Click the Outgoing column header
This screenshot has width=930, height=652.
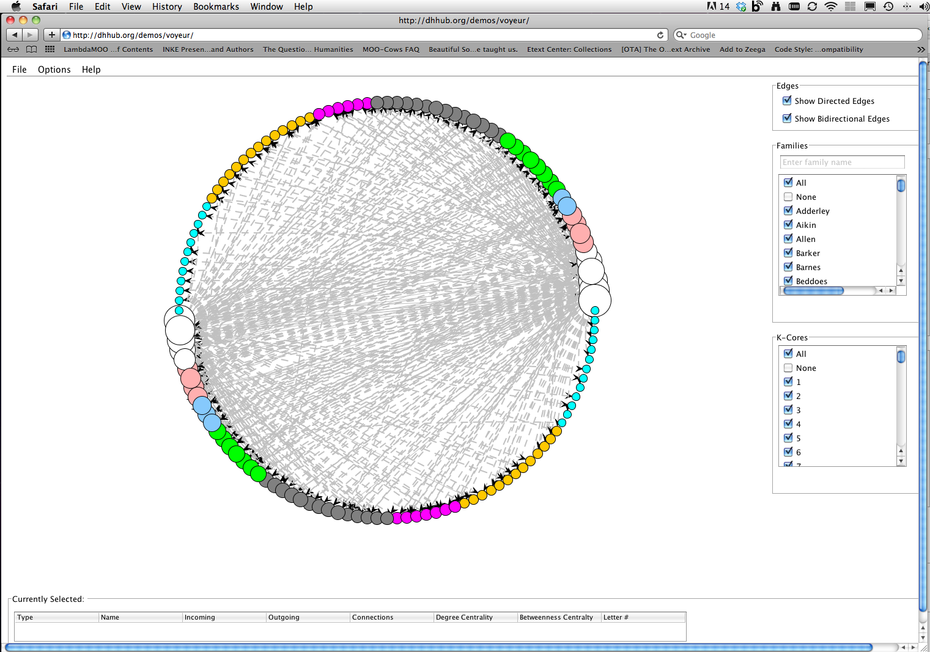(308, 617)
